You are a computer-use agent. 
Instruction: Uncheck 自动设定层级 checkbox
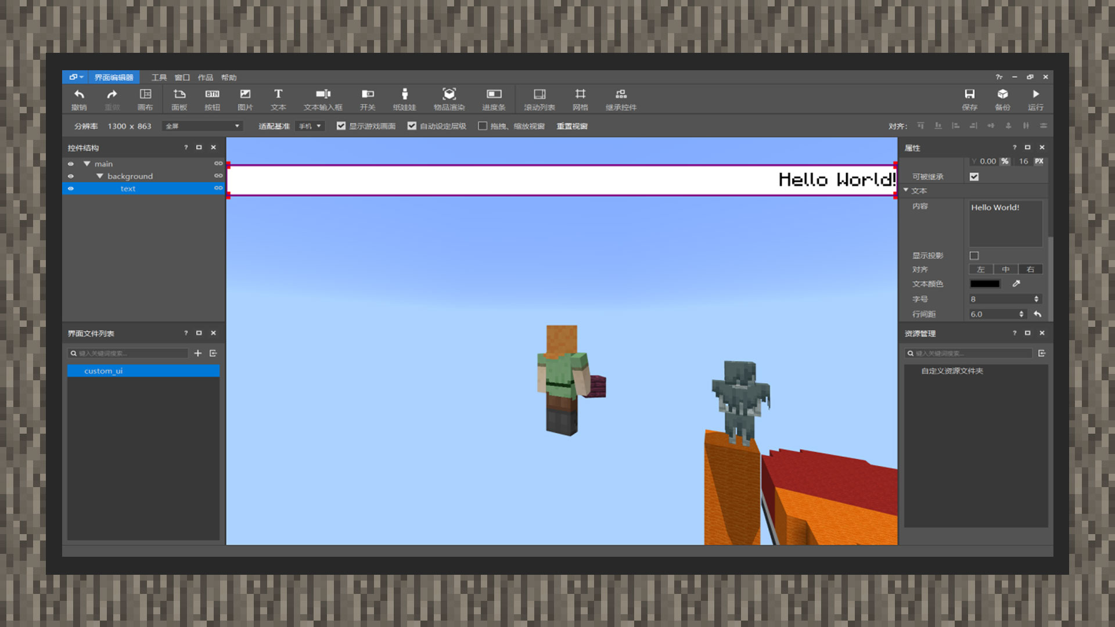pyautogui.click(x=412, y=126)
